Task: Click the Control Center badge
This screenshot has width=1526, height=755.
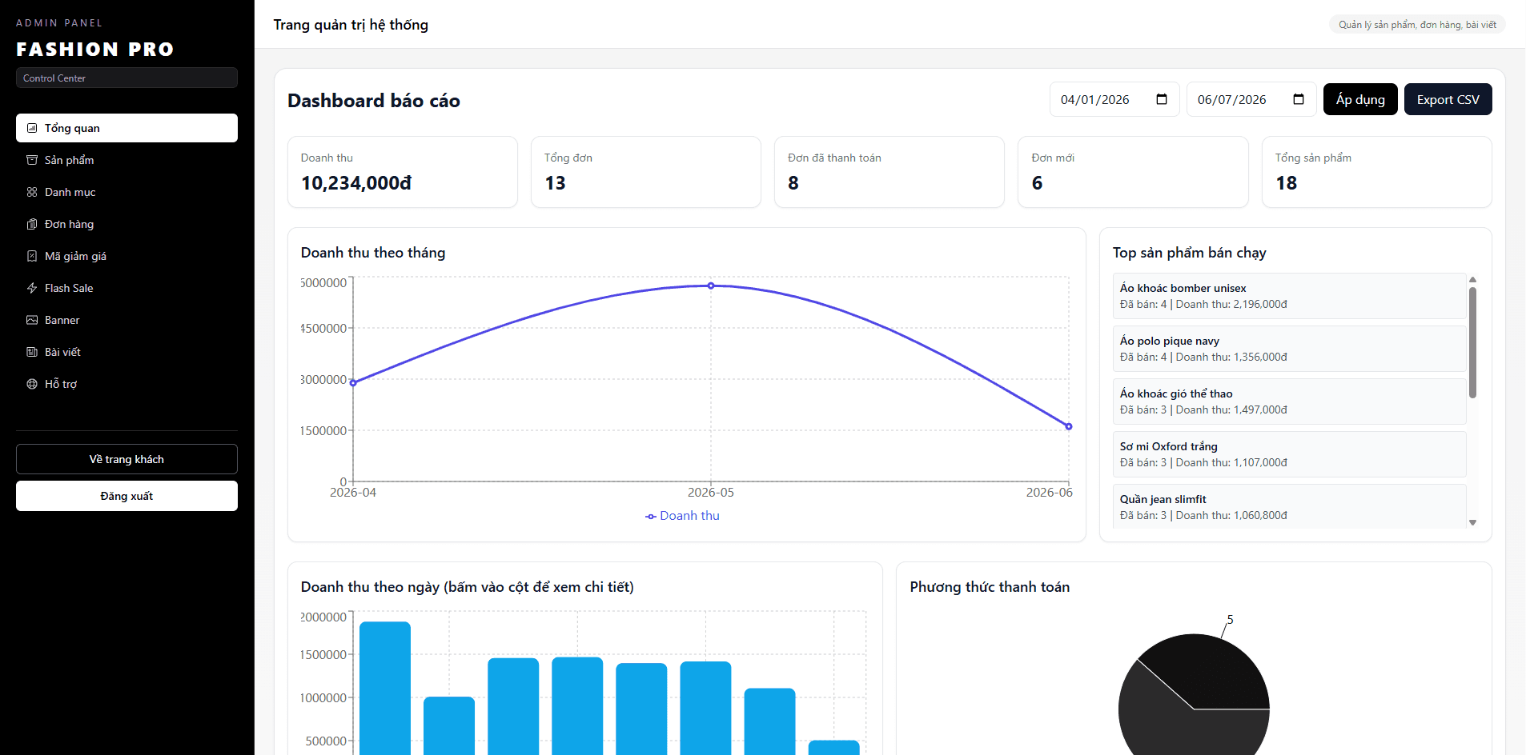Action: (126, 78)
